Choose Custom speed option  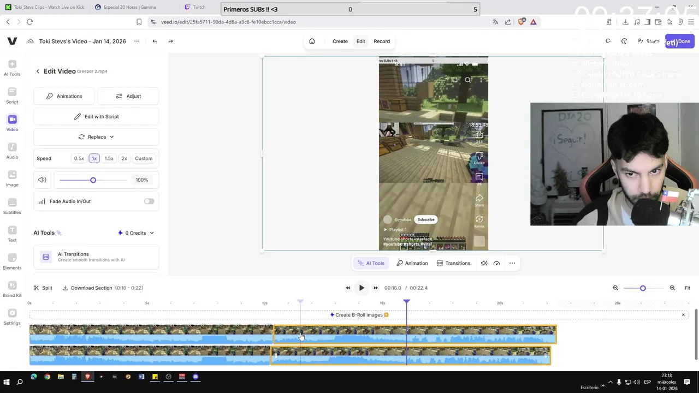click(144, 158)
